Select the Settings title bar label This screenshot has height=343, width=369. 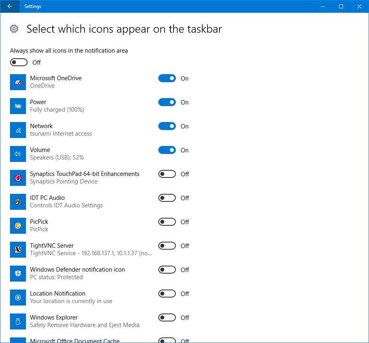tap(32, 6)
